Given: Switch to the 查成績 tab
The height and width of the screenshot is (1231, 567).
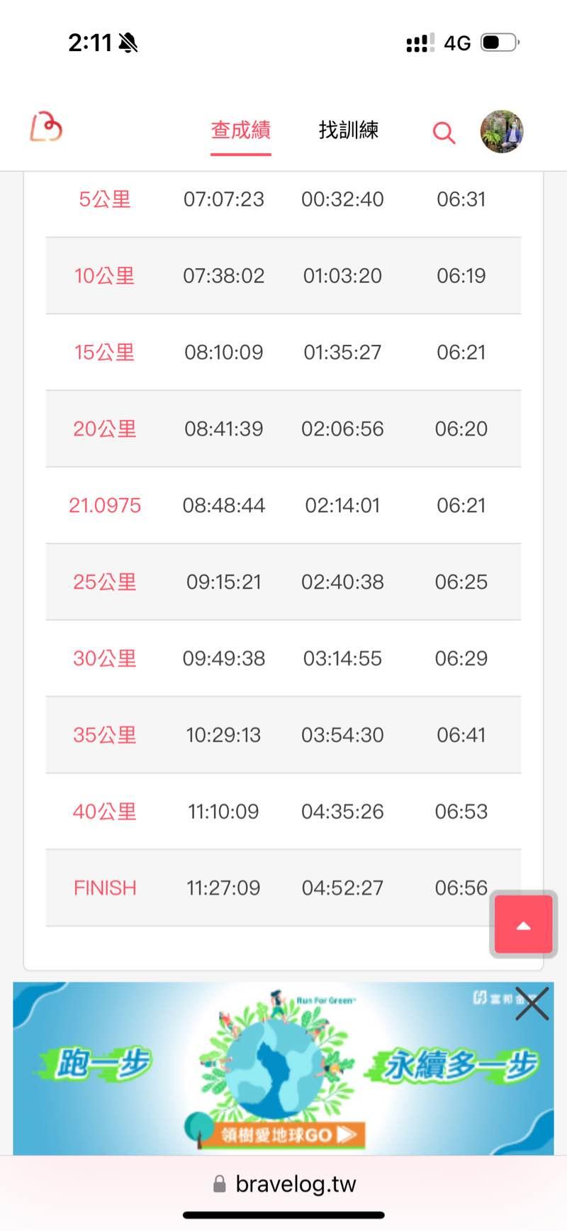Looking at the screenshot, I should tap(241, 130).
